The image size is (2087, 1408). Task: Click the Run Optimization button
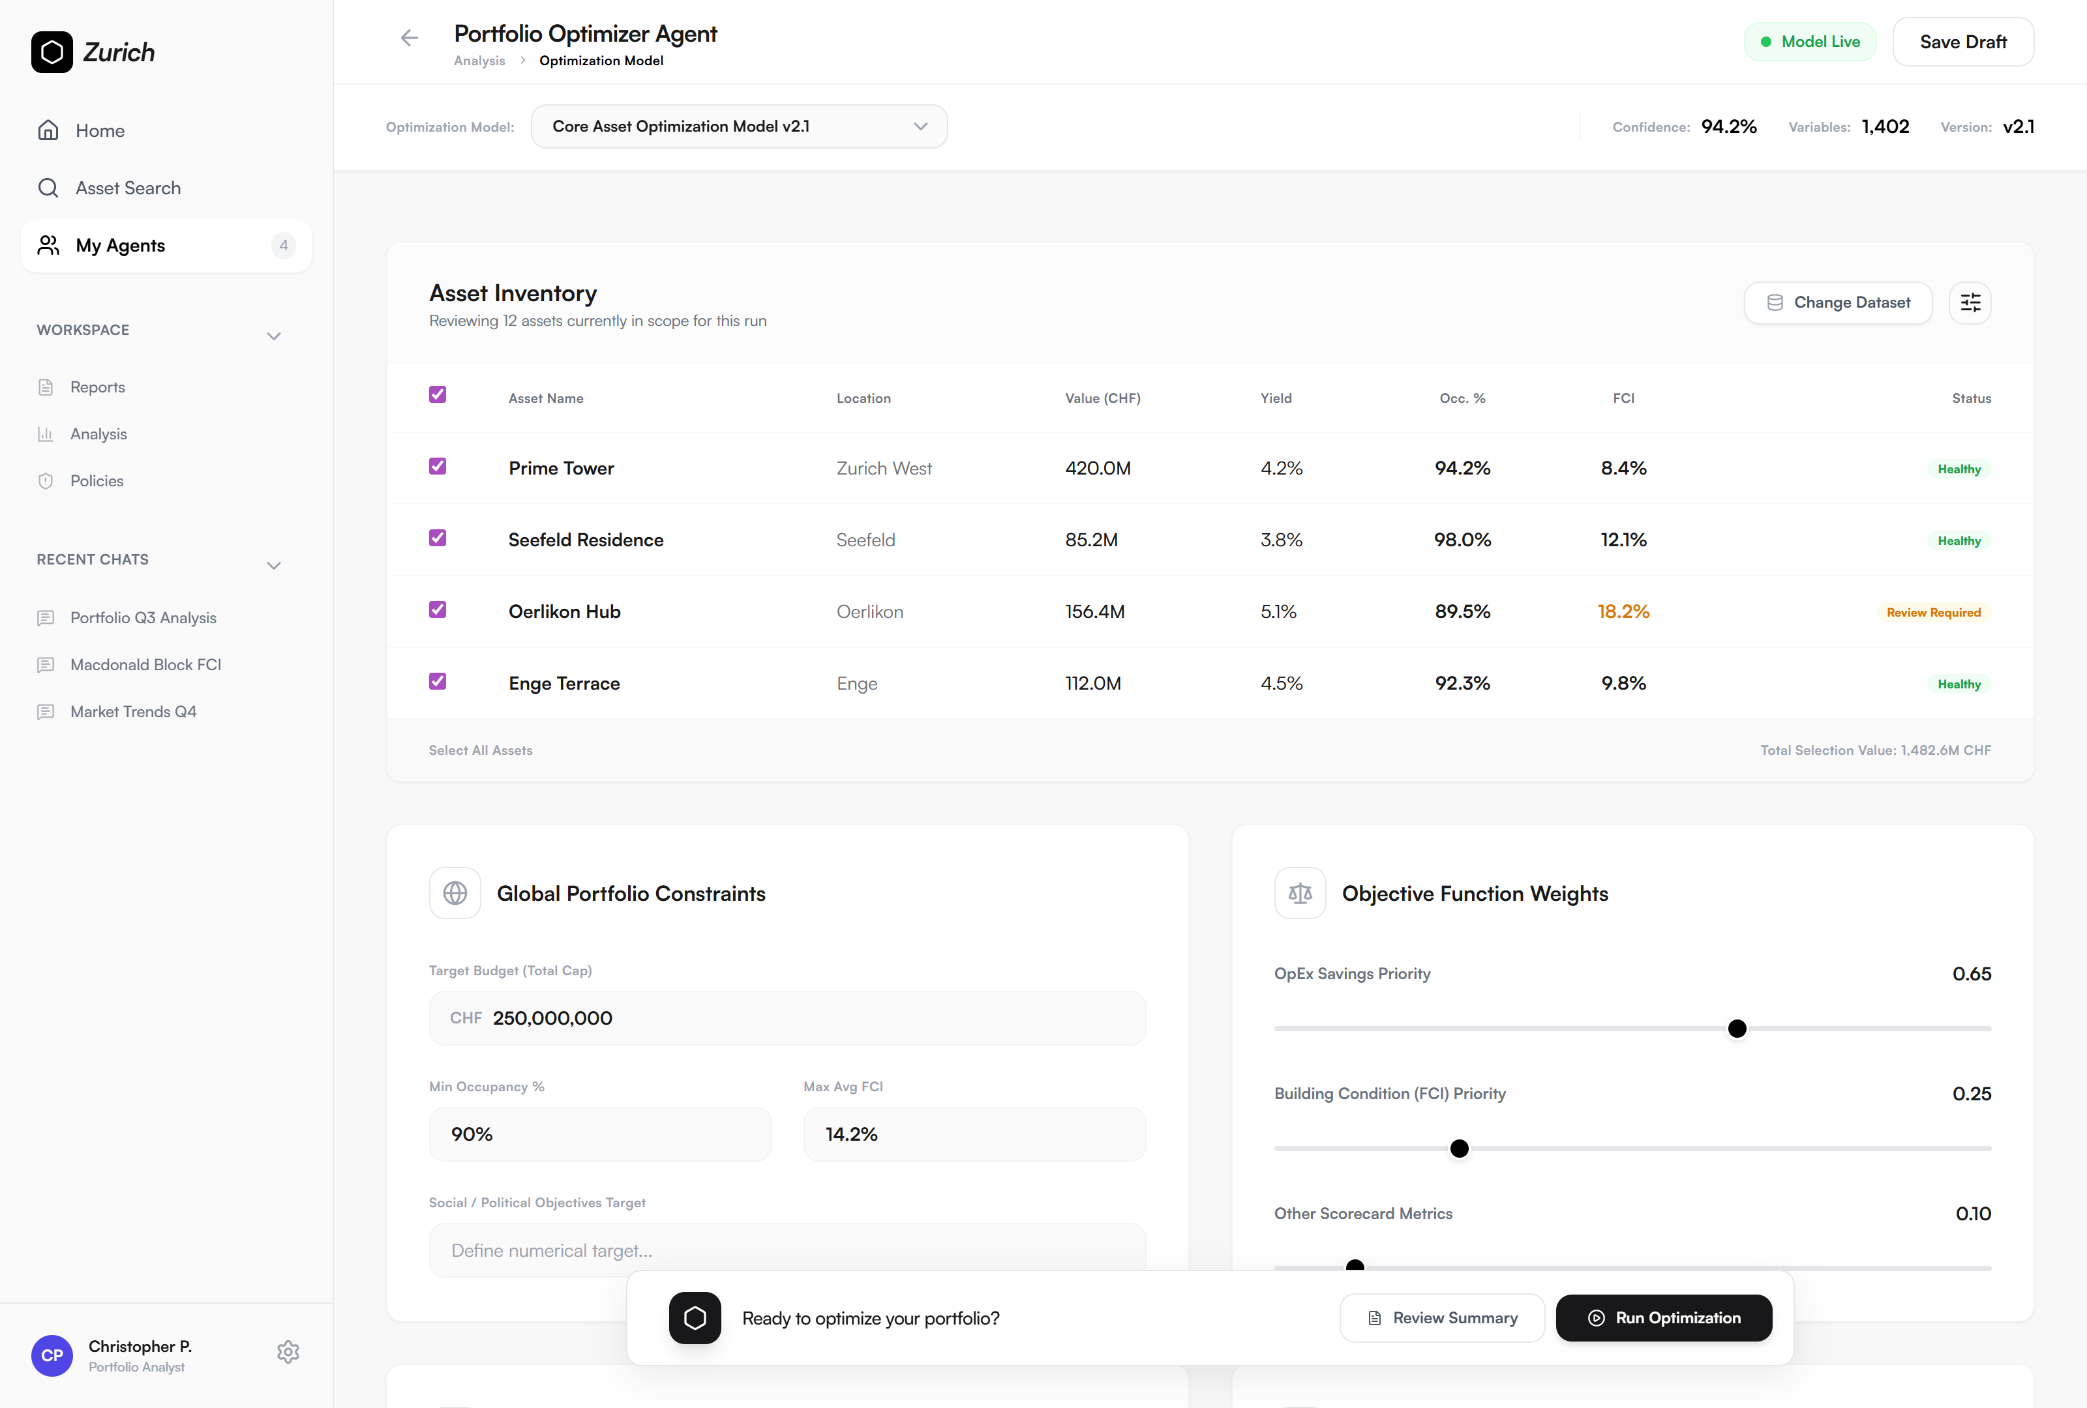pyautogui.click(x=1664, y=1318)
